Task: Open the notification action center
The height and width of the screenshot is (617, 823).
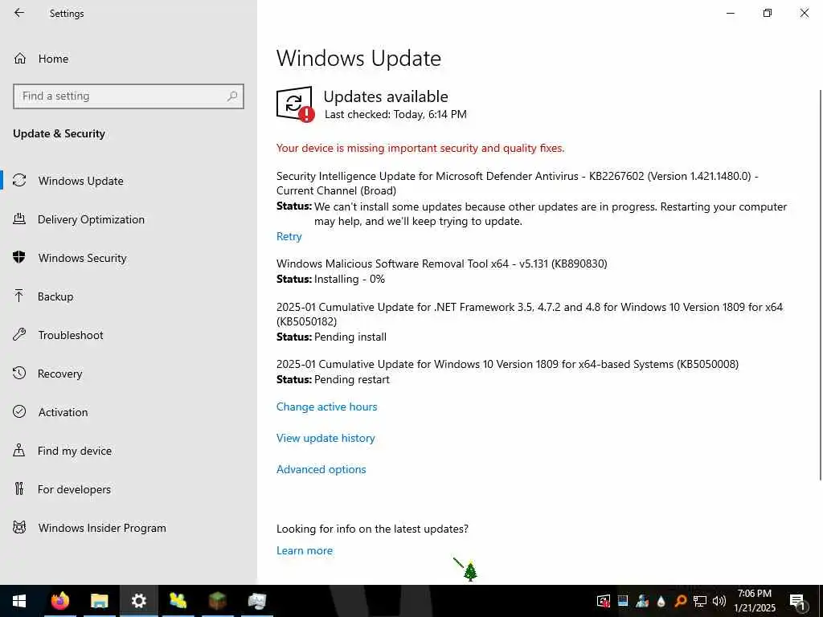Action: (797, 601)
